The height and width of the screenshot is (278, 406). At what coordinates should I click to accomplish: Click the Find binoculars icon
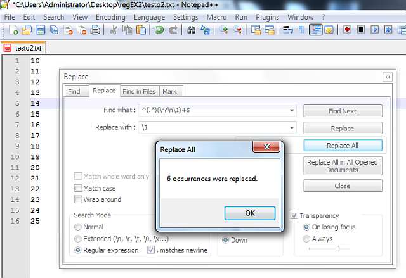click(x=192, y=30)
